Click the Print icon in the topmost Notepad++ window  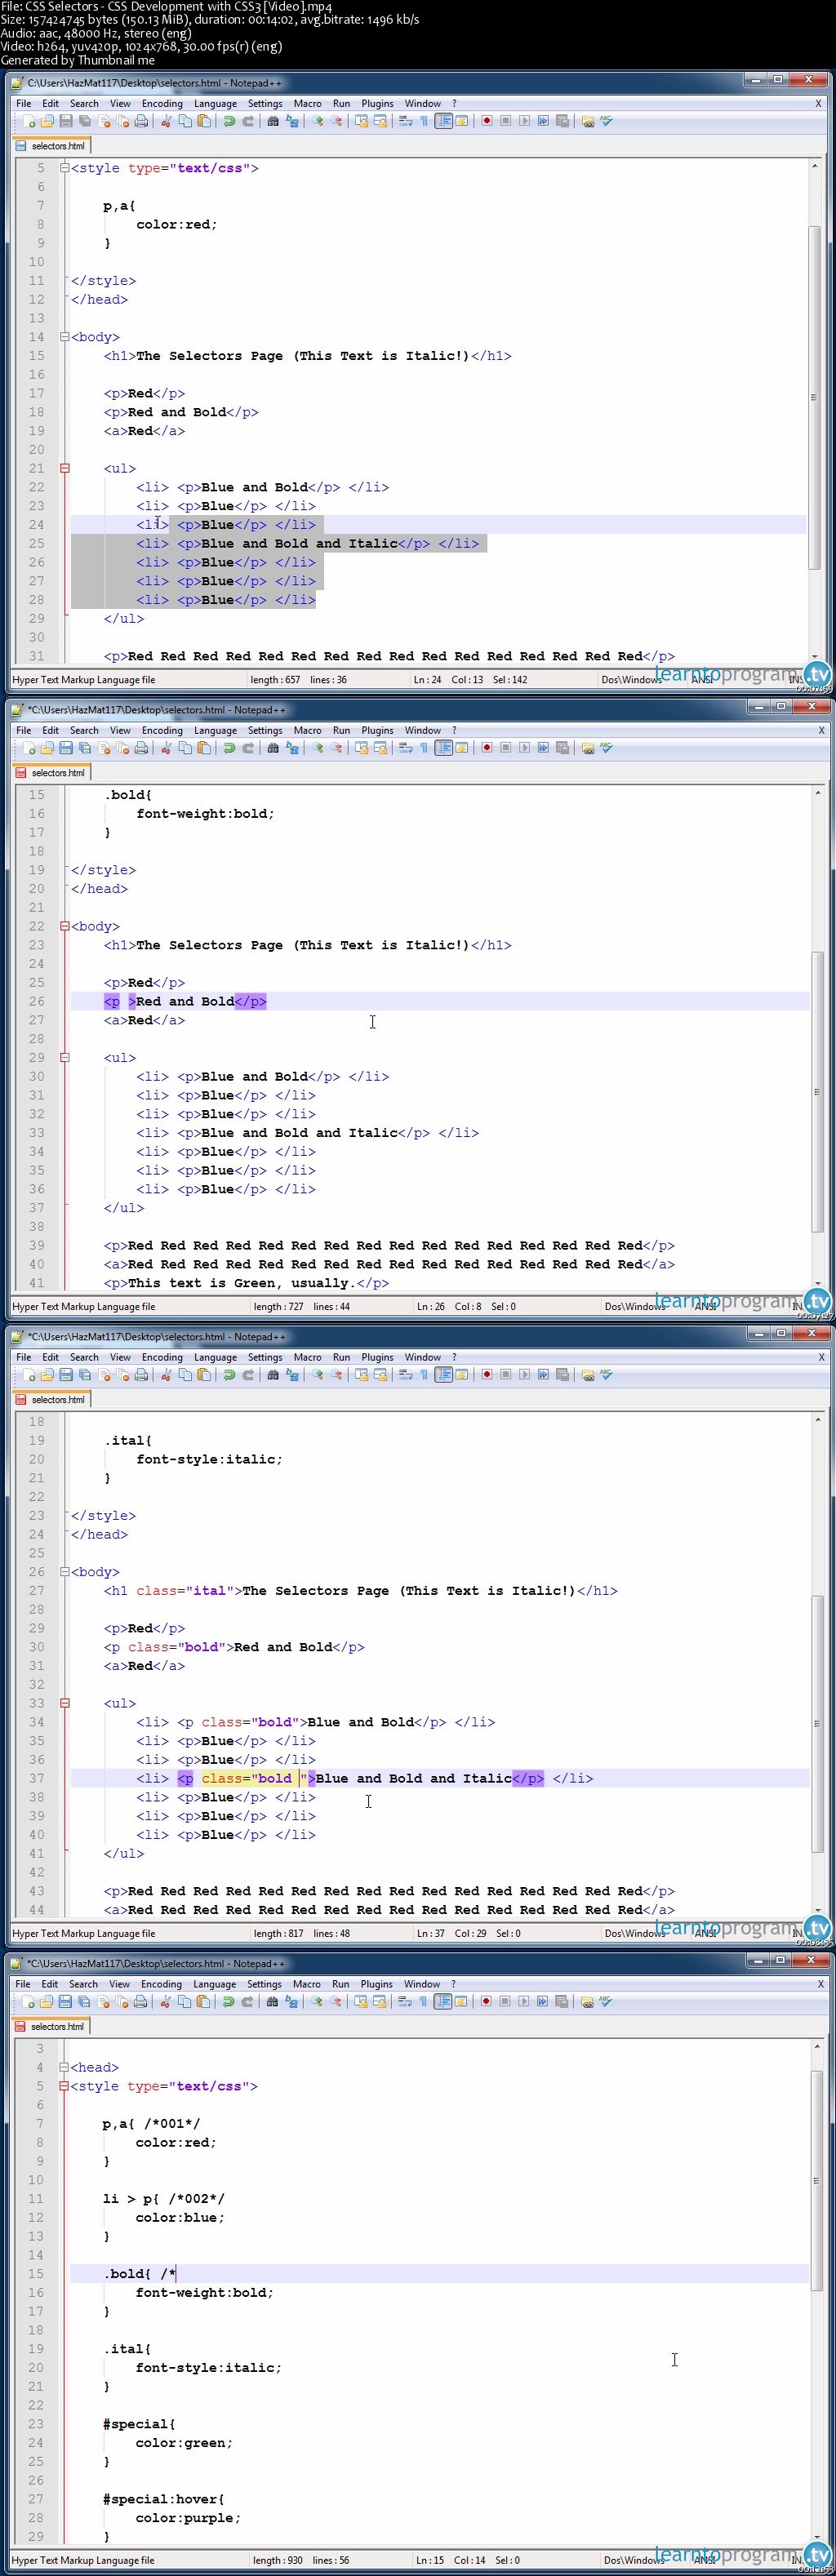[x=141, y=121]
